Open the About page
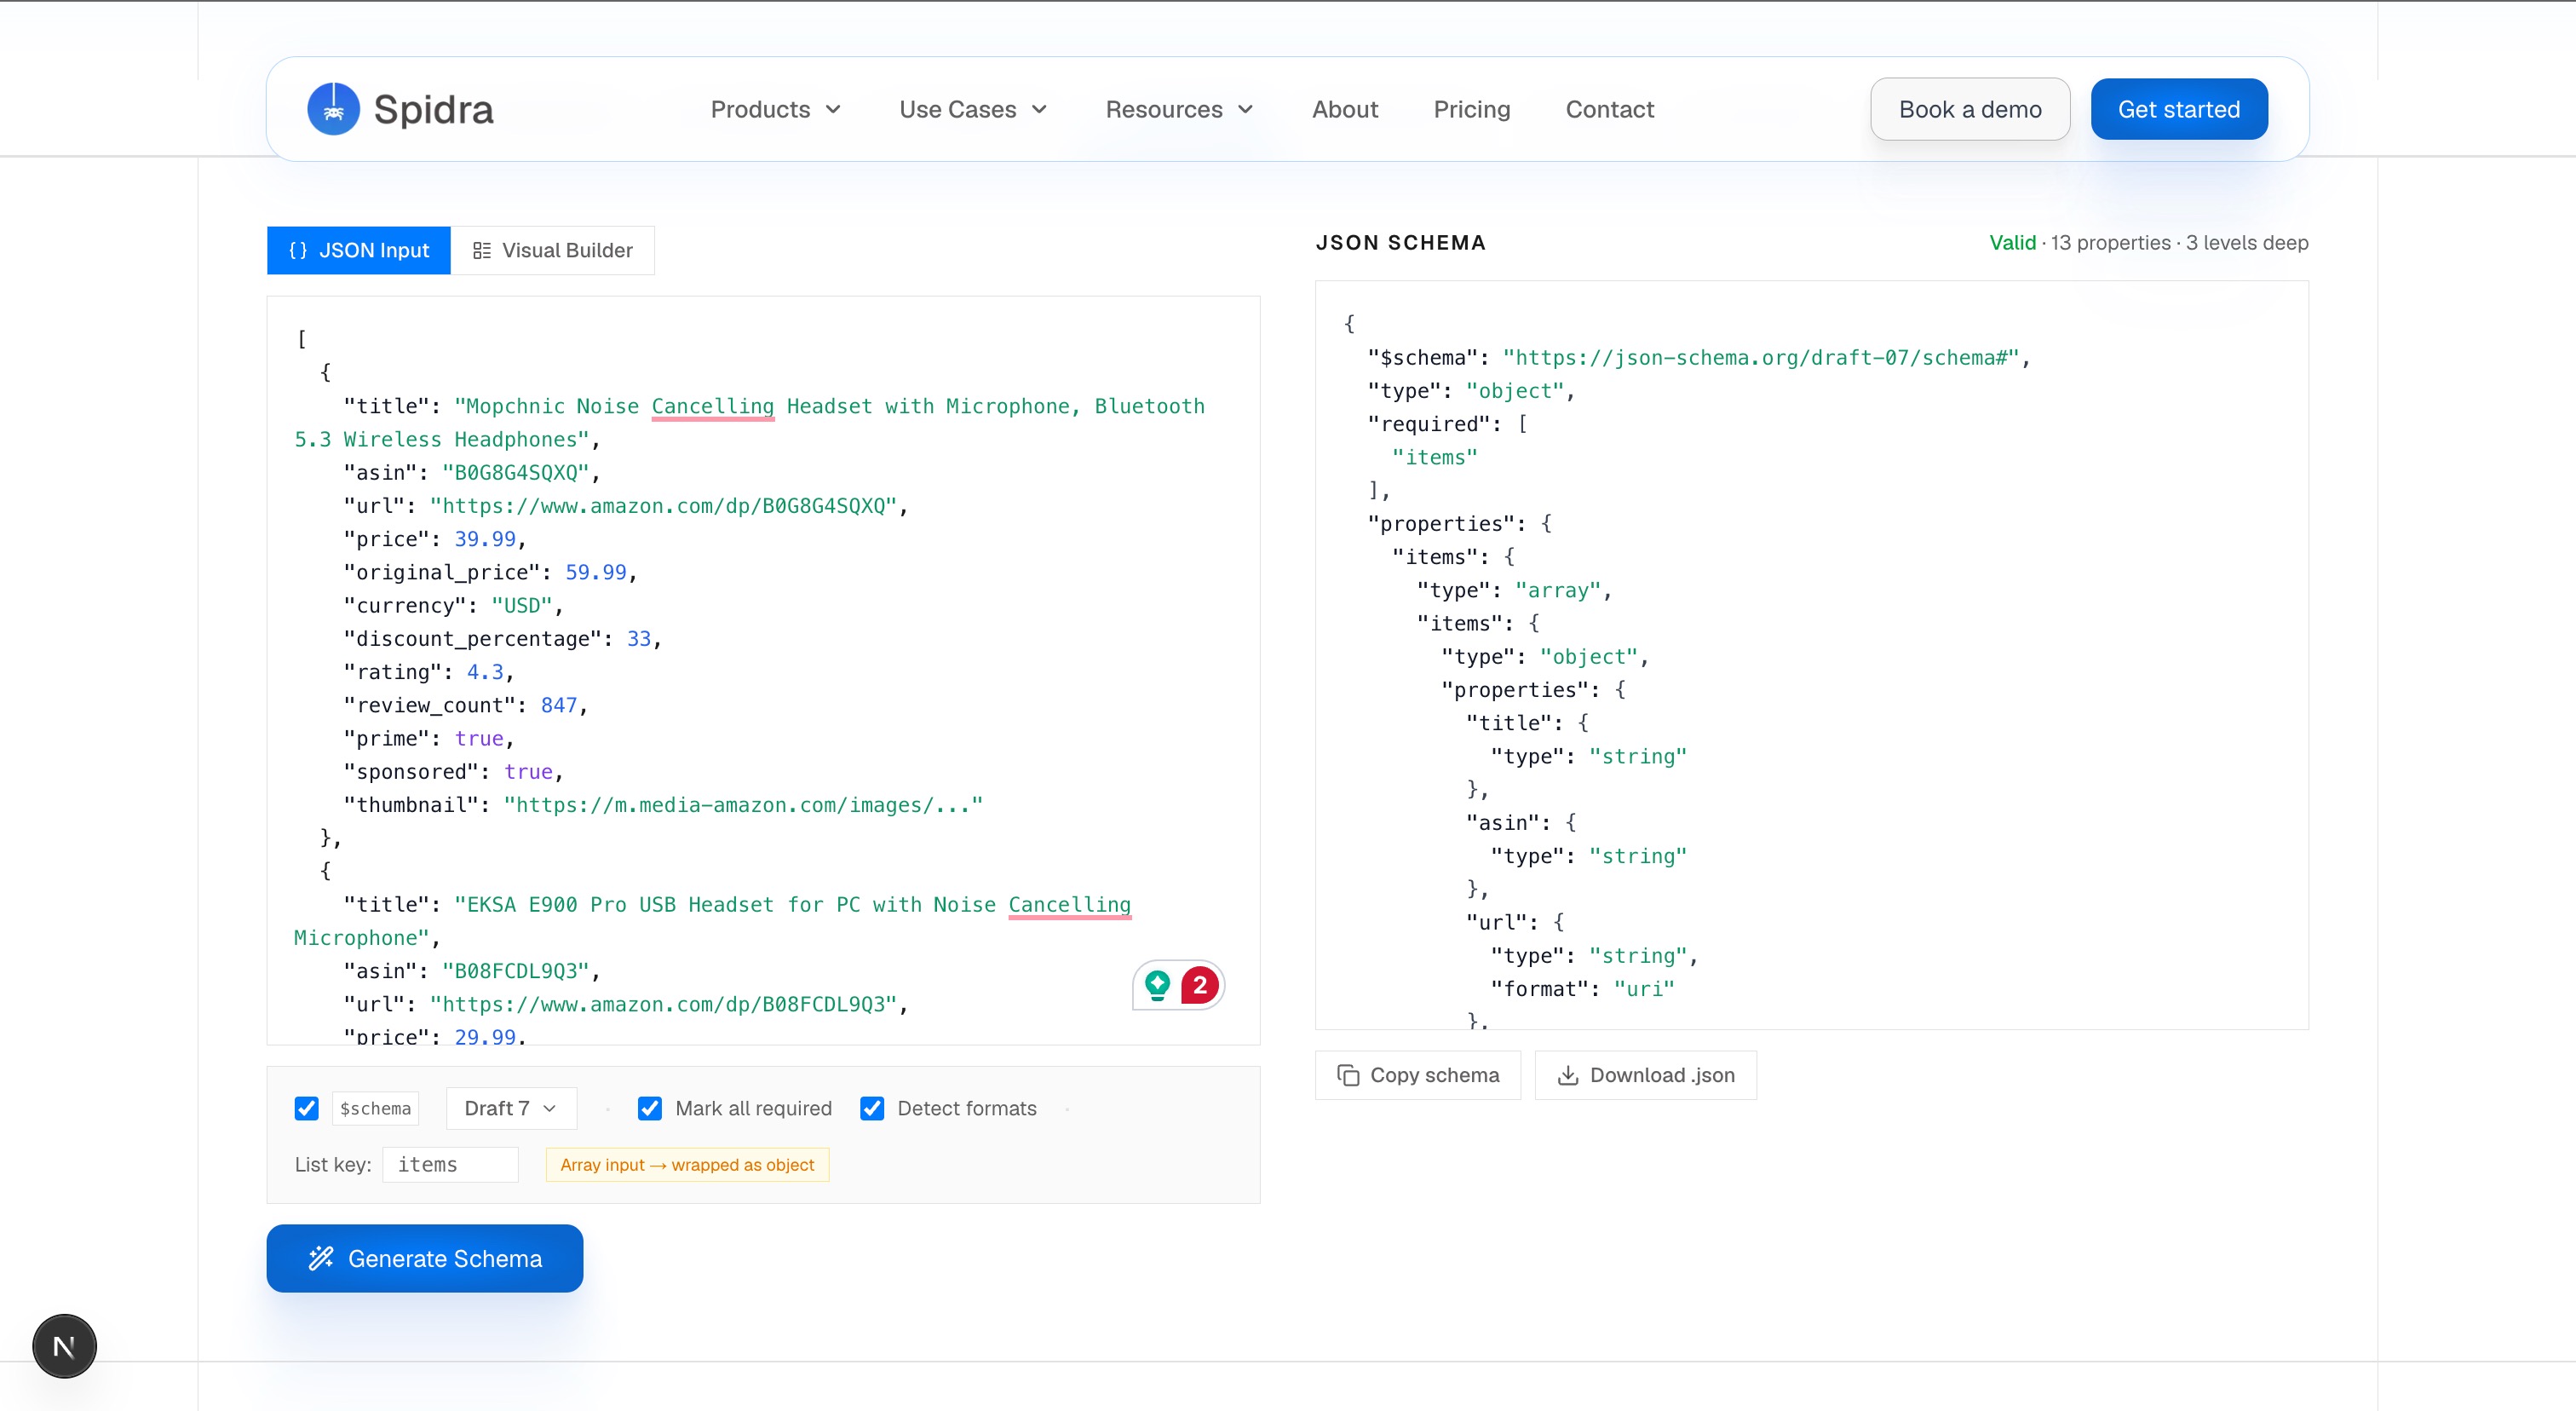2576x1411 pixels. pyautogui.click(x=1345, y=109)
